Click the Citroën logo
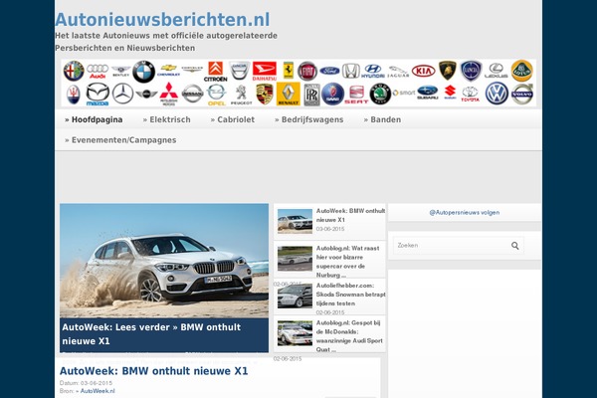The image size is (597, 398). pos(216,72)
